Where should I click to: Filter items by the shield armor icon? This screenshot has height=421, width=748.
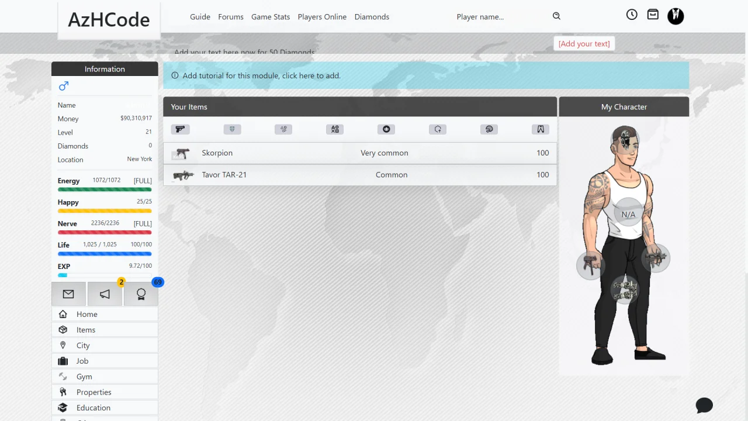(232, 129)
